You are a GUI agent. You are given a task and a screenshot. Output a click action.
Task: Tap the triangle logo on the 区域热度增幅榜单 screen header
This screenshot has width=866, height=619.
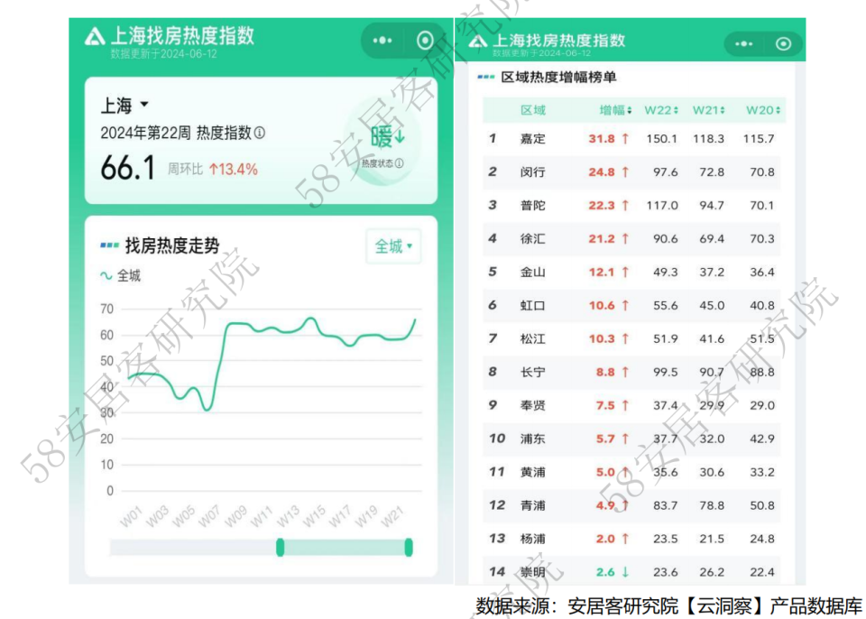478,41
